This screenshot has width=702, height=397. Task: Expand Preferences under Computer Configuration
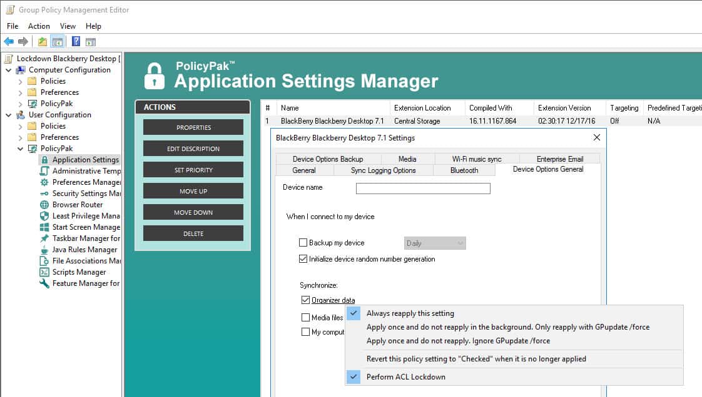20,92
